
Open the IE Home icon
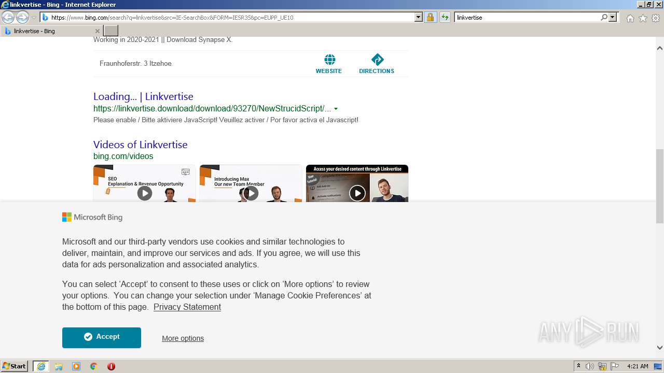pyautogui.click(x=630, y=18)
